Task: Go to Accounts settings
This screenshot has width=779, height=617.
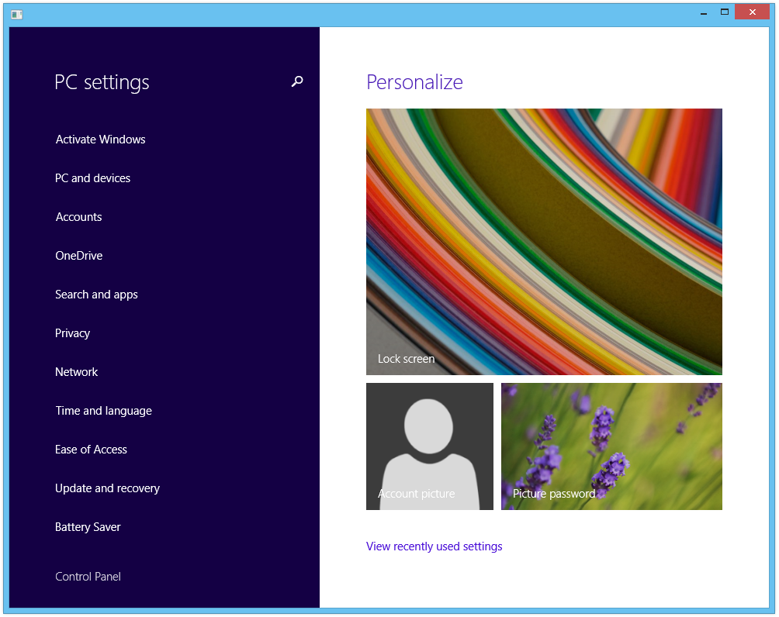Action: (x=78, y=217)
